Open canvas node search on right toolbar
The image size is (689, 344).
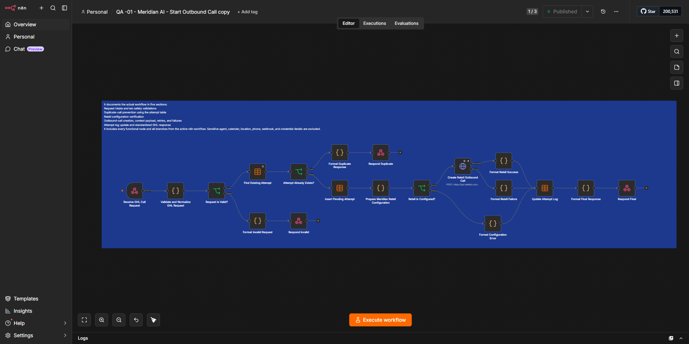point(677,51)
